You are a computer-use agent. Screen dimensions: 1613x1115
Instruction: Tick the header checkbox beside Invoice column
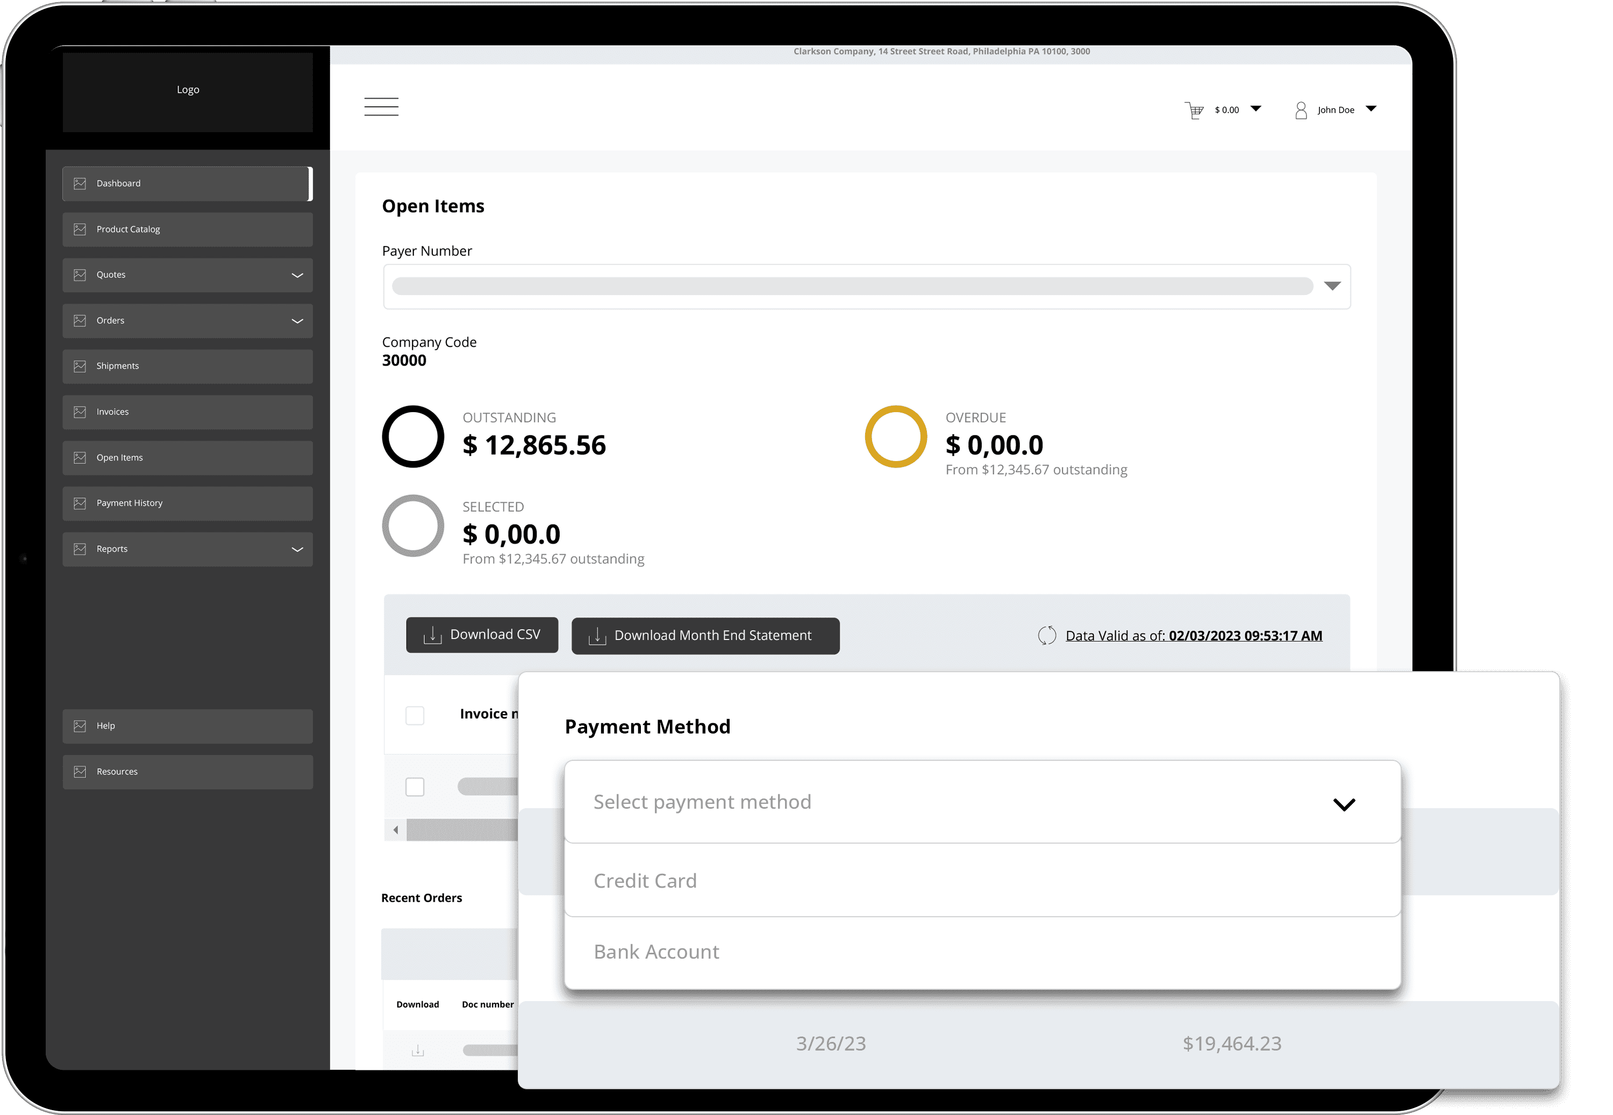click(415, 715)
